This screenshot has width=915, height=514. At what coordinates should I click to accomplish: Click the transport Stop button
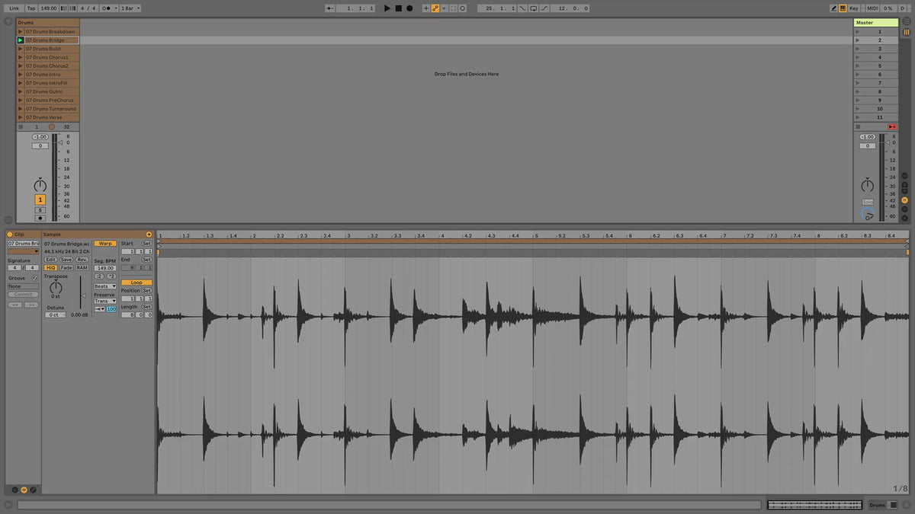pyautogui.click(x=398, y=8)
